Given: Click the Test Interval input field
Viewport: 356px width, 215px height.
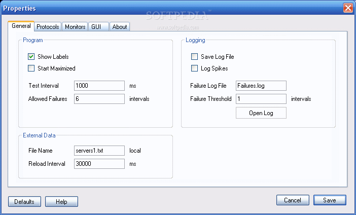Looking at the screenshot, I should (x=99, y=86).
